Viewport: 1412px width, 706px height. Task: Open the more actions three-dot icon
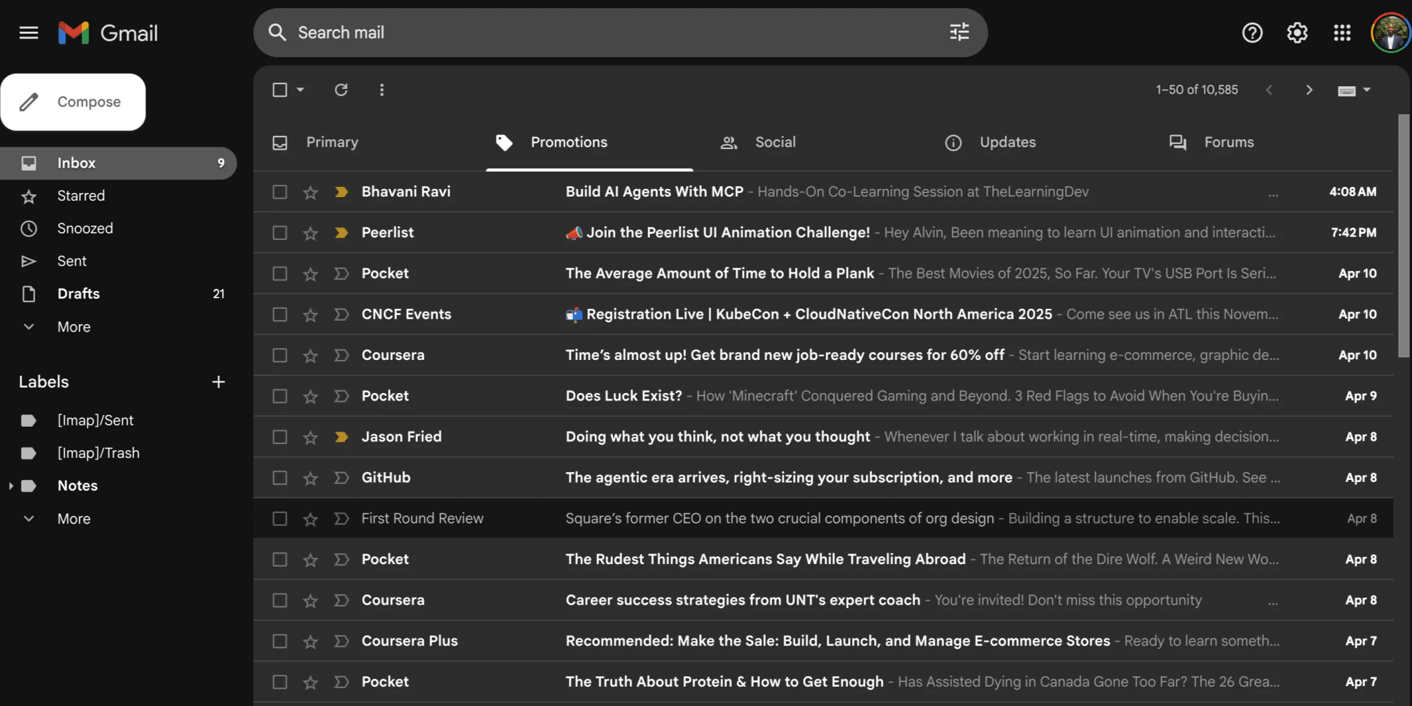point(381,90)
